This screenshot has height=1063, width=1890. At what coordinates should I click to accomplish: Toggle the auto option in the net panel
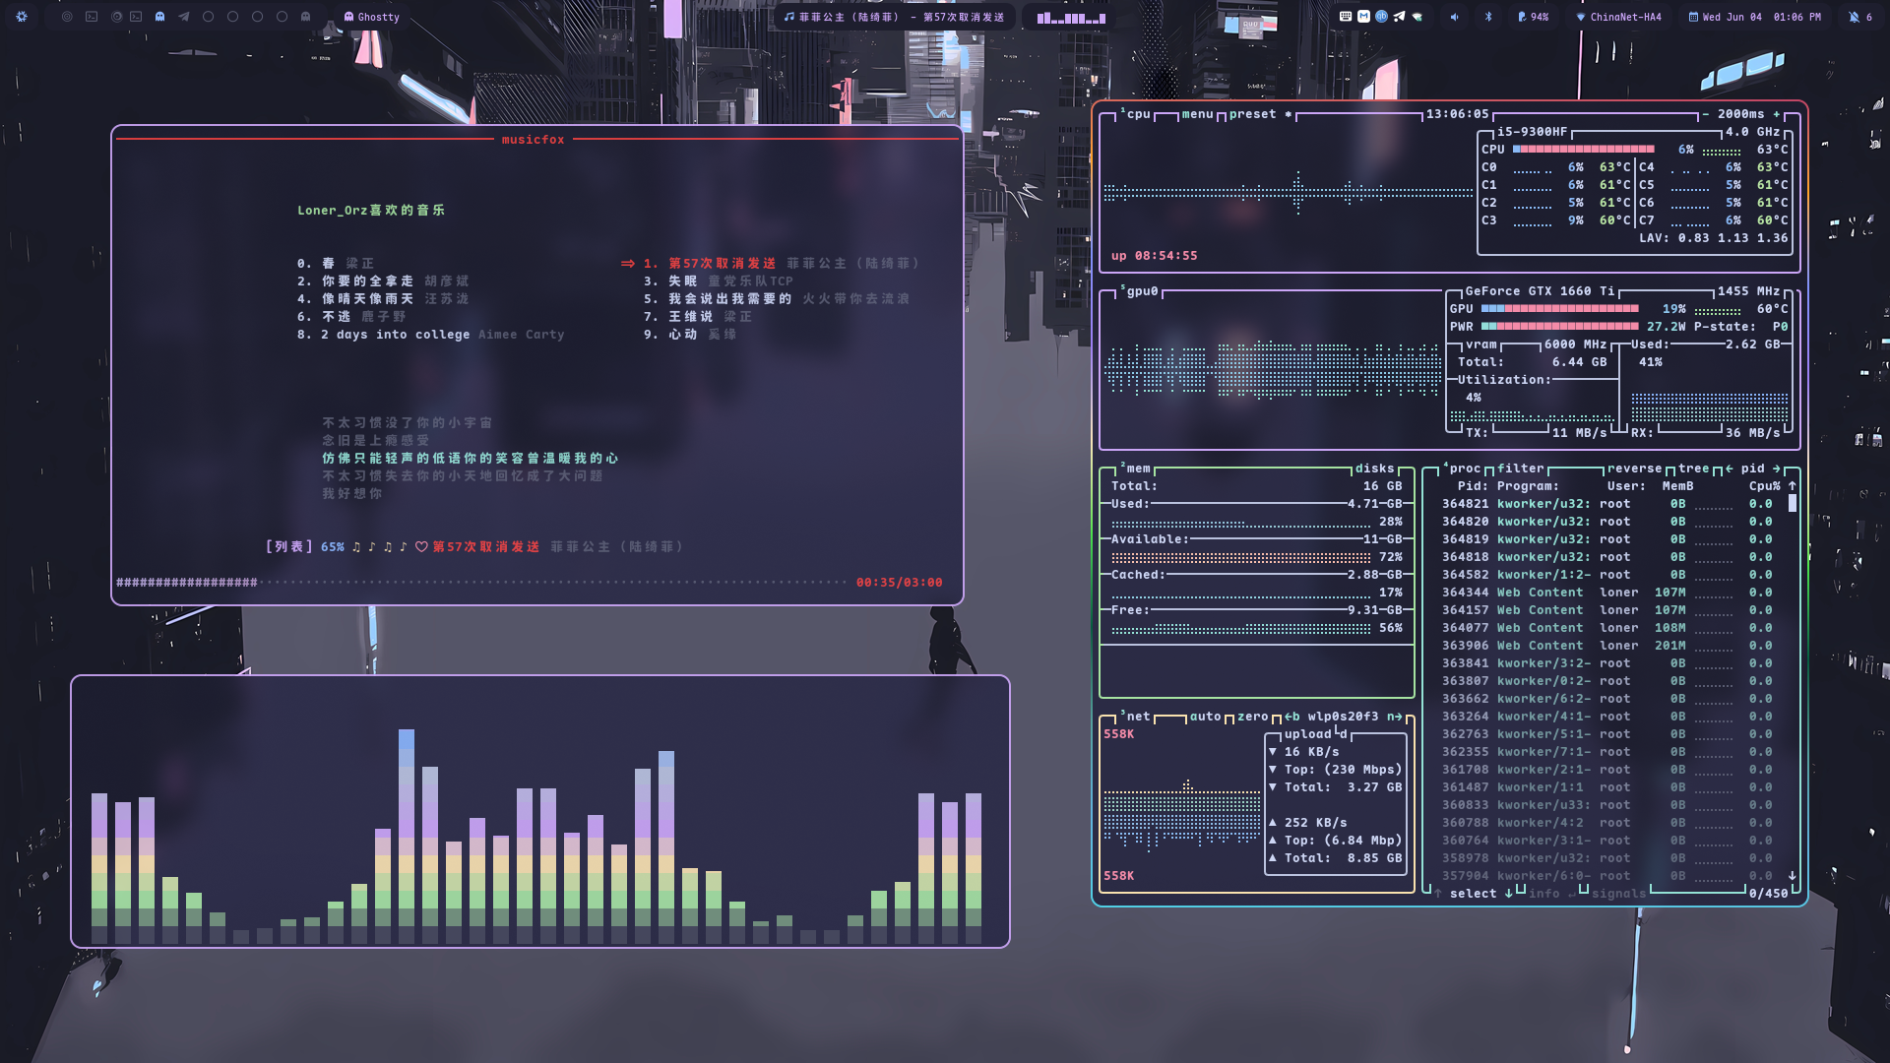tap(1205, 717)
